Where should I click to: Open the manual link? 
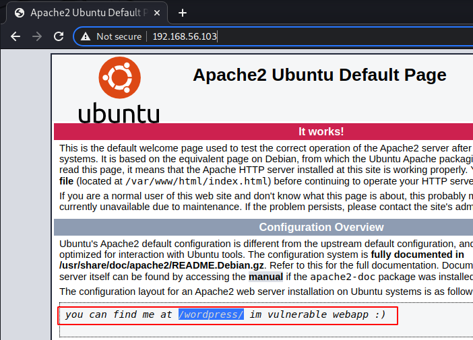[265, 276]
